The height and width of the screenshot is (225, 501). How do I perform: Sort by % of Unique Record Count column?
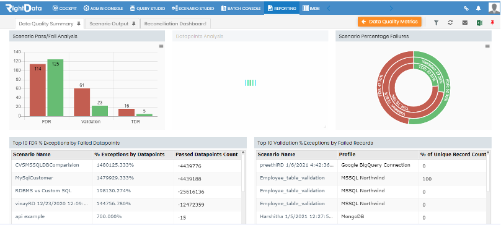(x=453, y=155)
